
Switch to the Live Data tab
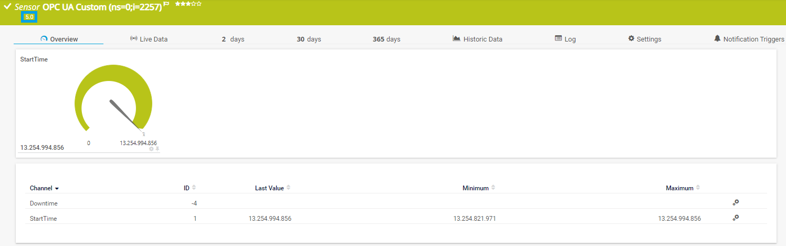pyautogui.click(x=149, y=39)
